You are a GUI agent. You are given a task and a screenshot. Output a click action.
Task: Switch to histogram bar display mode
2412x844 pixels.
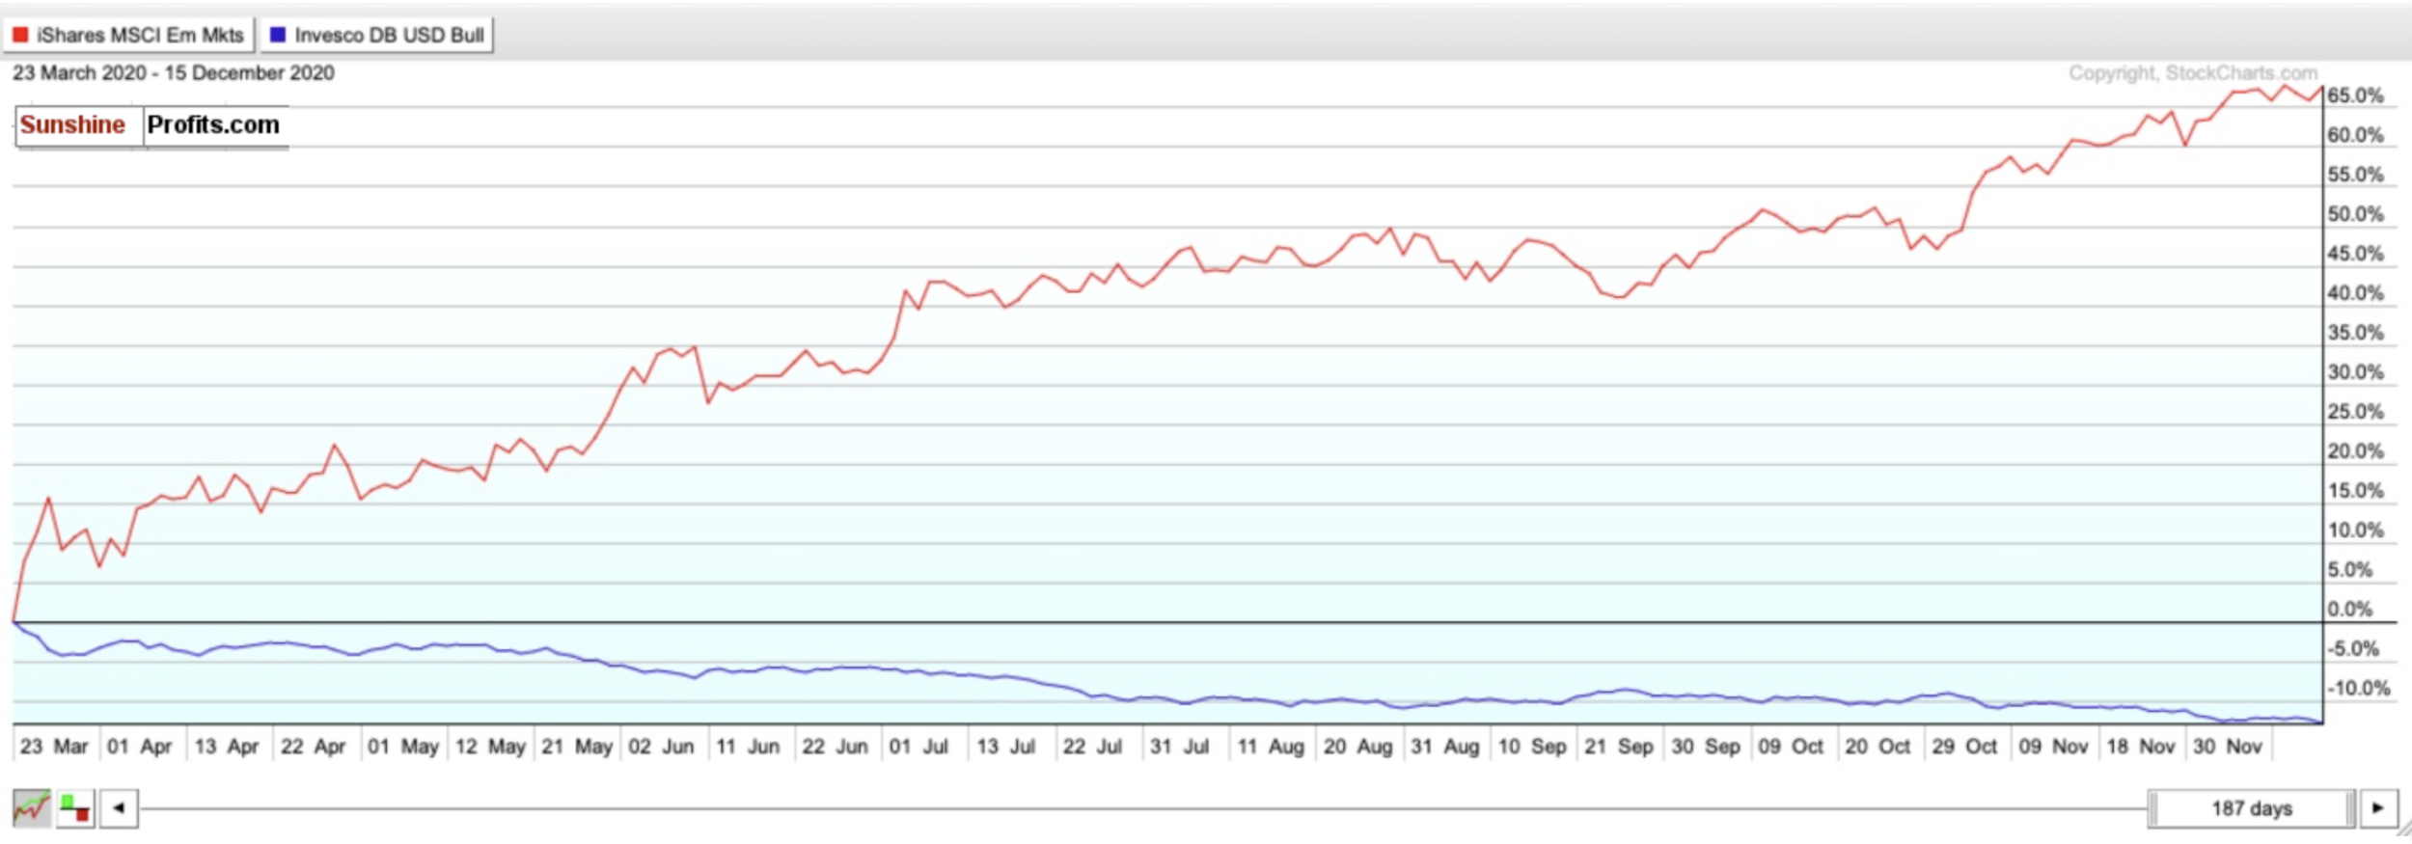click(x=75, y=807)
